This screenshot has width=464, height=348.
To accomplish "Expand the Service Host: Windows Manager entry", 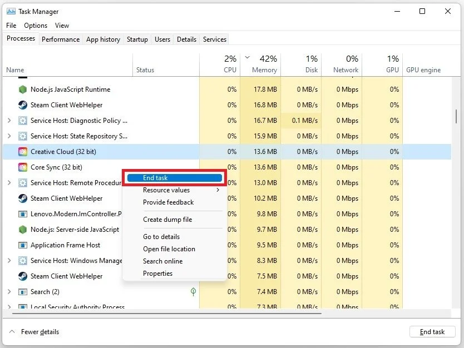I will pyautogui.click(x=11, y=260).
